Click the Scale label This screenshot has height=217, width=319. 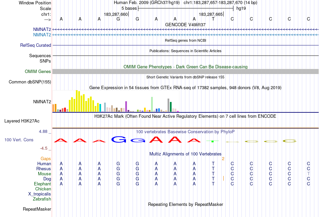[x=46, y=8]
